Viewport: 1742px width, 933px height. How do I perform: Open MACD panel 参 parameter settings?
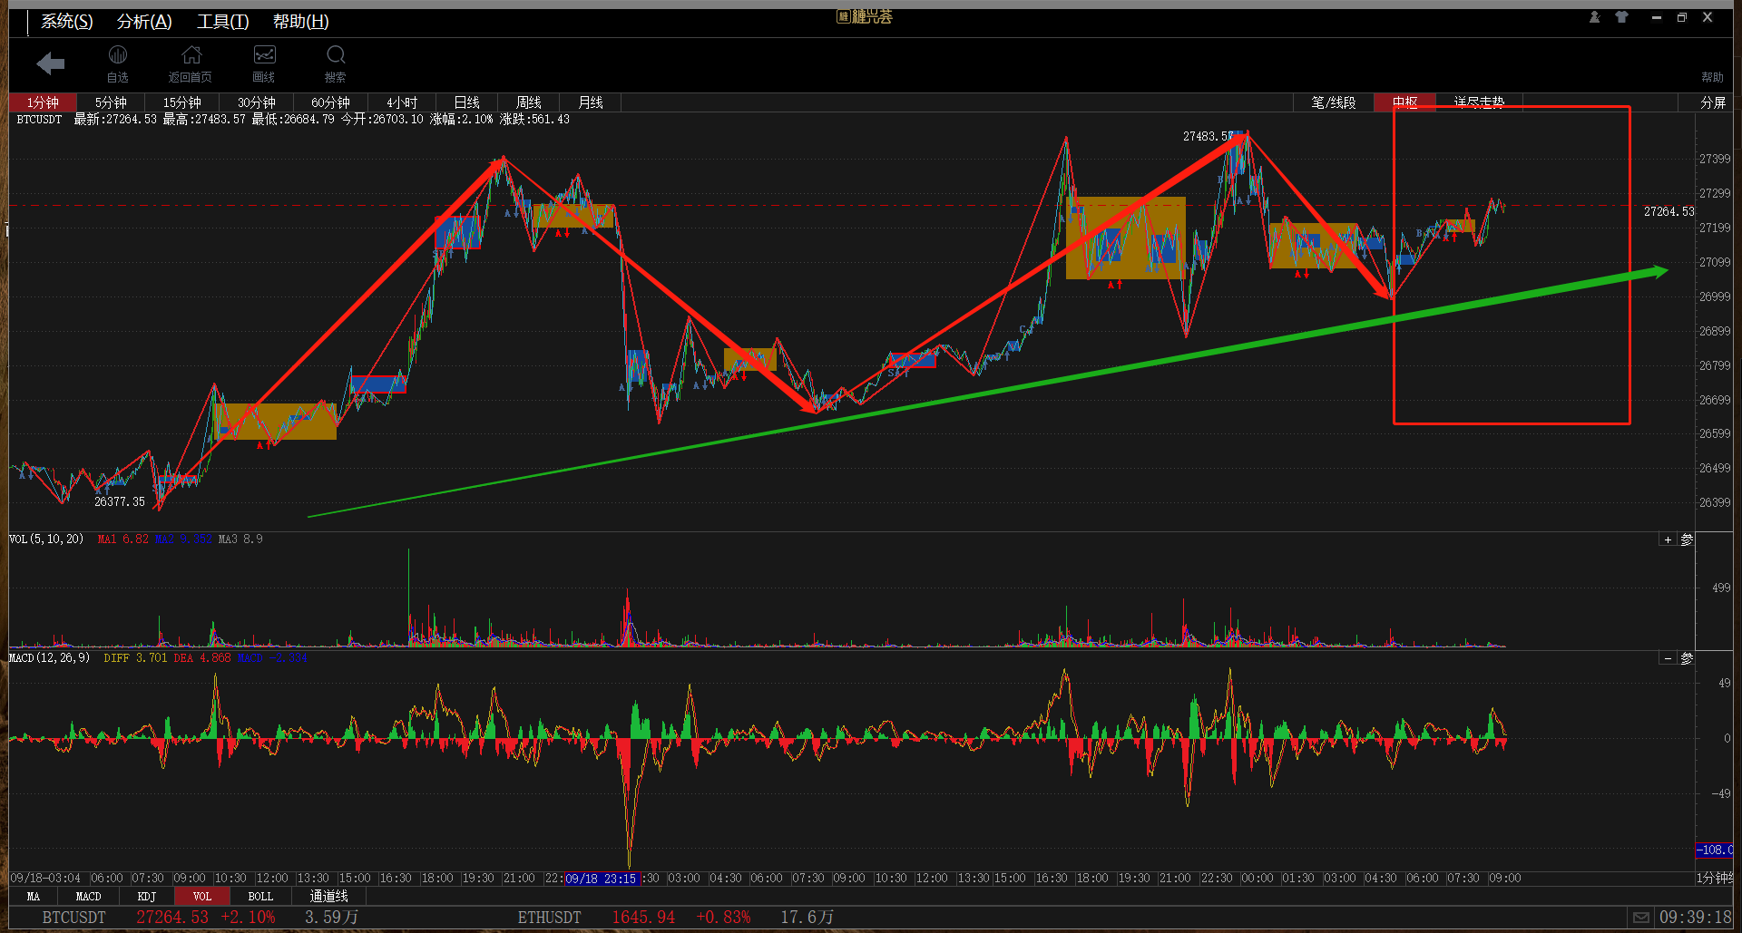[1687, 658]
